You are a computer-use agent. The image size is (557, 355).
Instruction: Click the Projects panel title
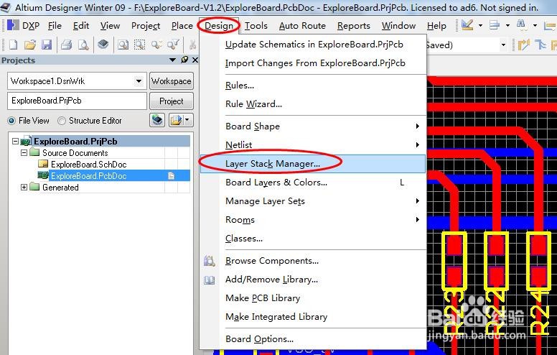pos(18,60)
